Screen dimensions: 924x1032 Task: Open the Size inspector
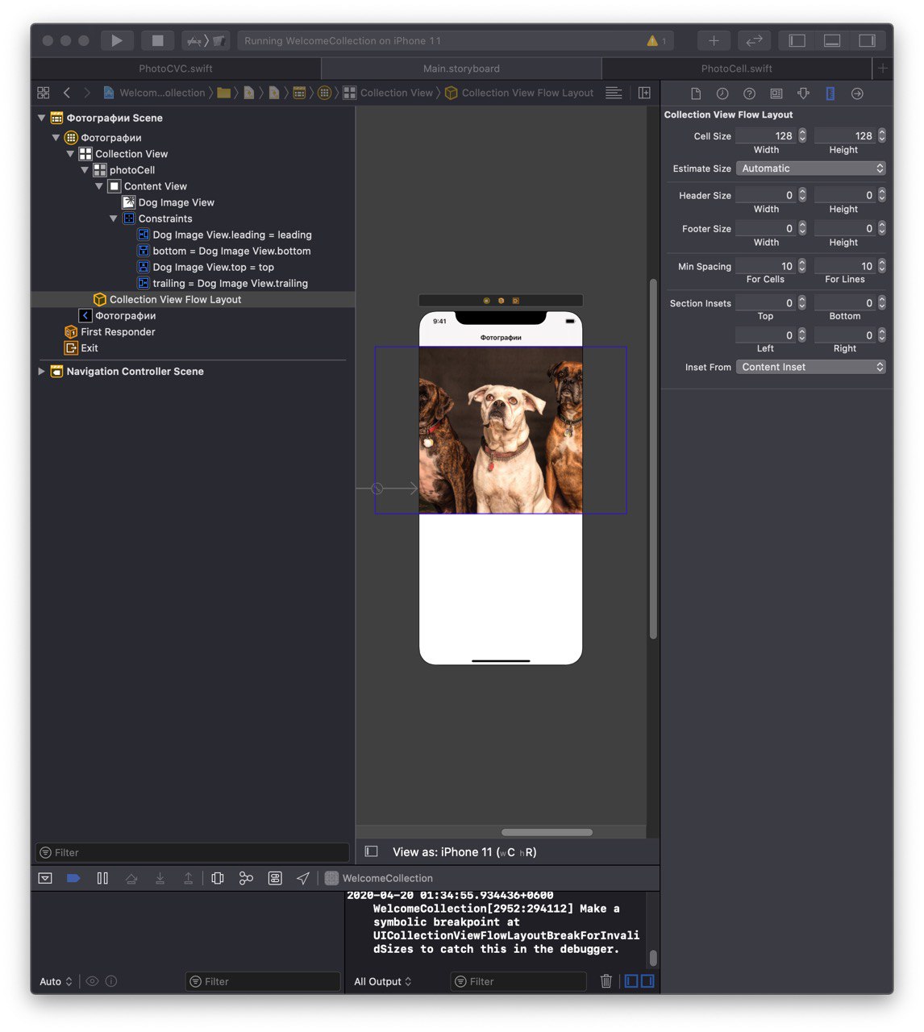click(830, 94)
